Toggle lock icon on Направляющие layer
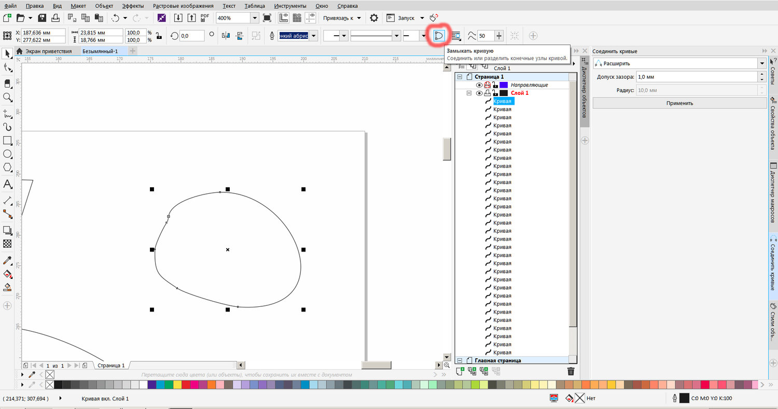Viewport: 778px width, 409px height. point(495,85)
